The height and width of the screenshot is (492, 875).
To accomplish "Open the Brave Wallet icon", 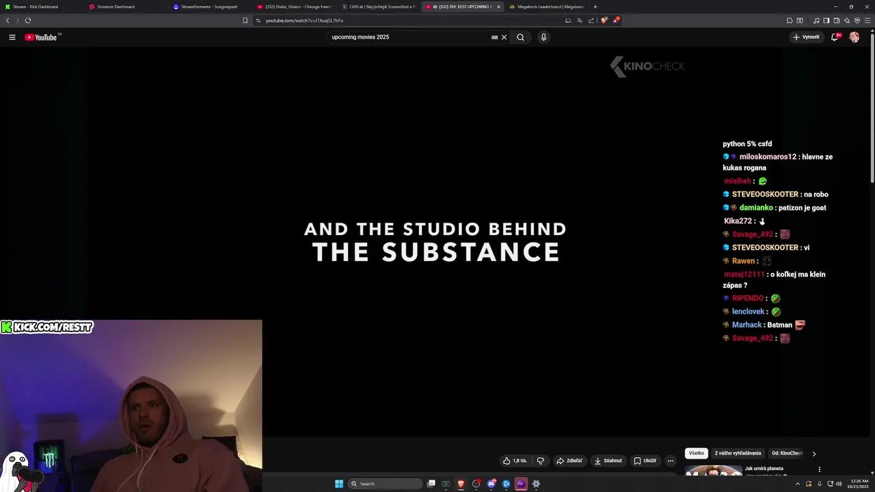I will [x=837, y=20].
